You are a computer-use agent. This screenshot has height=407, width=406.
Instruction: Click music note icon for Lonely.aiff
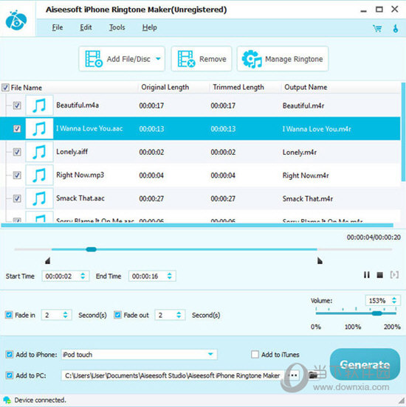pyautogui.click(x=39, y=152)
